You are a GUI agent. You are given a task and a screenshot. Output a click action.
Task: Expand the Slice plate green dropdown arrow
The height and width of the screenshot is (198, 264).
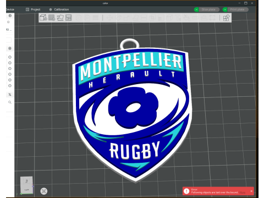coord(196,9)
